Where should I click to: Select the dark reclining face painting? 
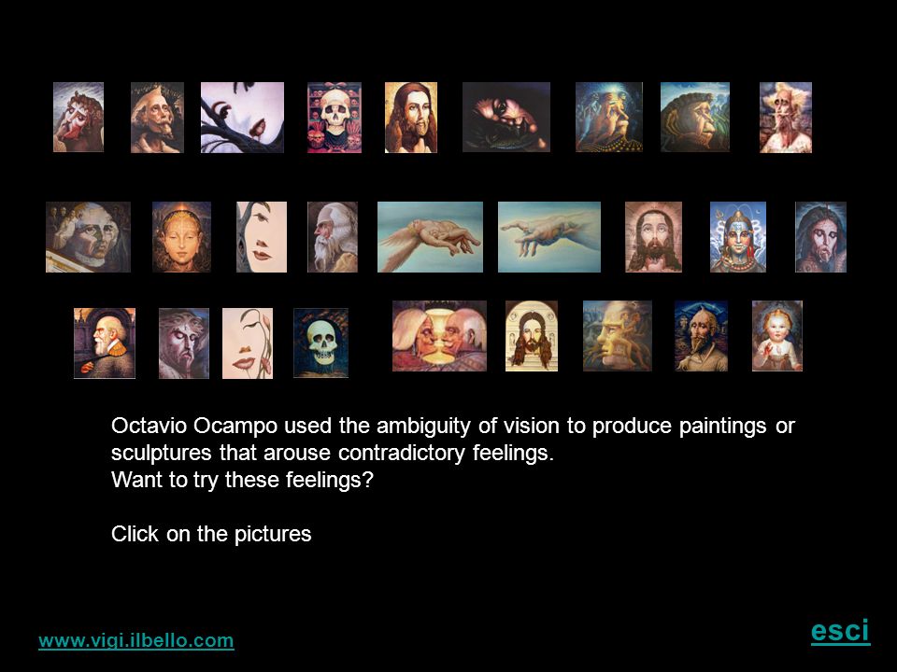point(506,118)
